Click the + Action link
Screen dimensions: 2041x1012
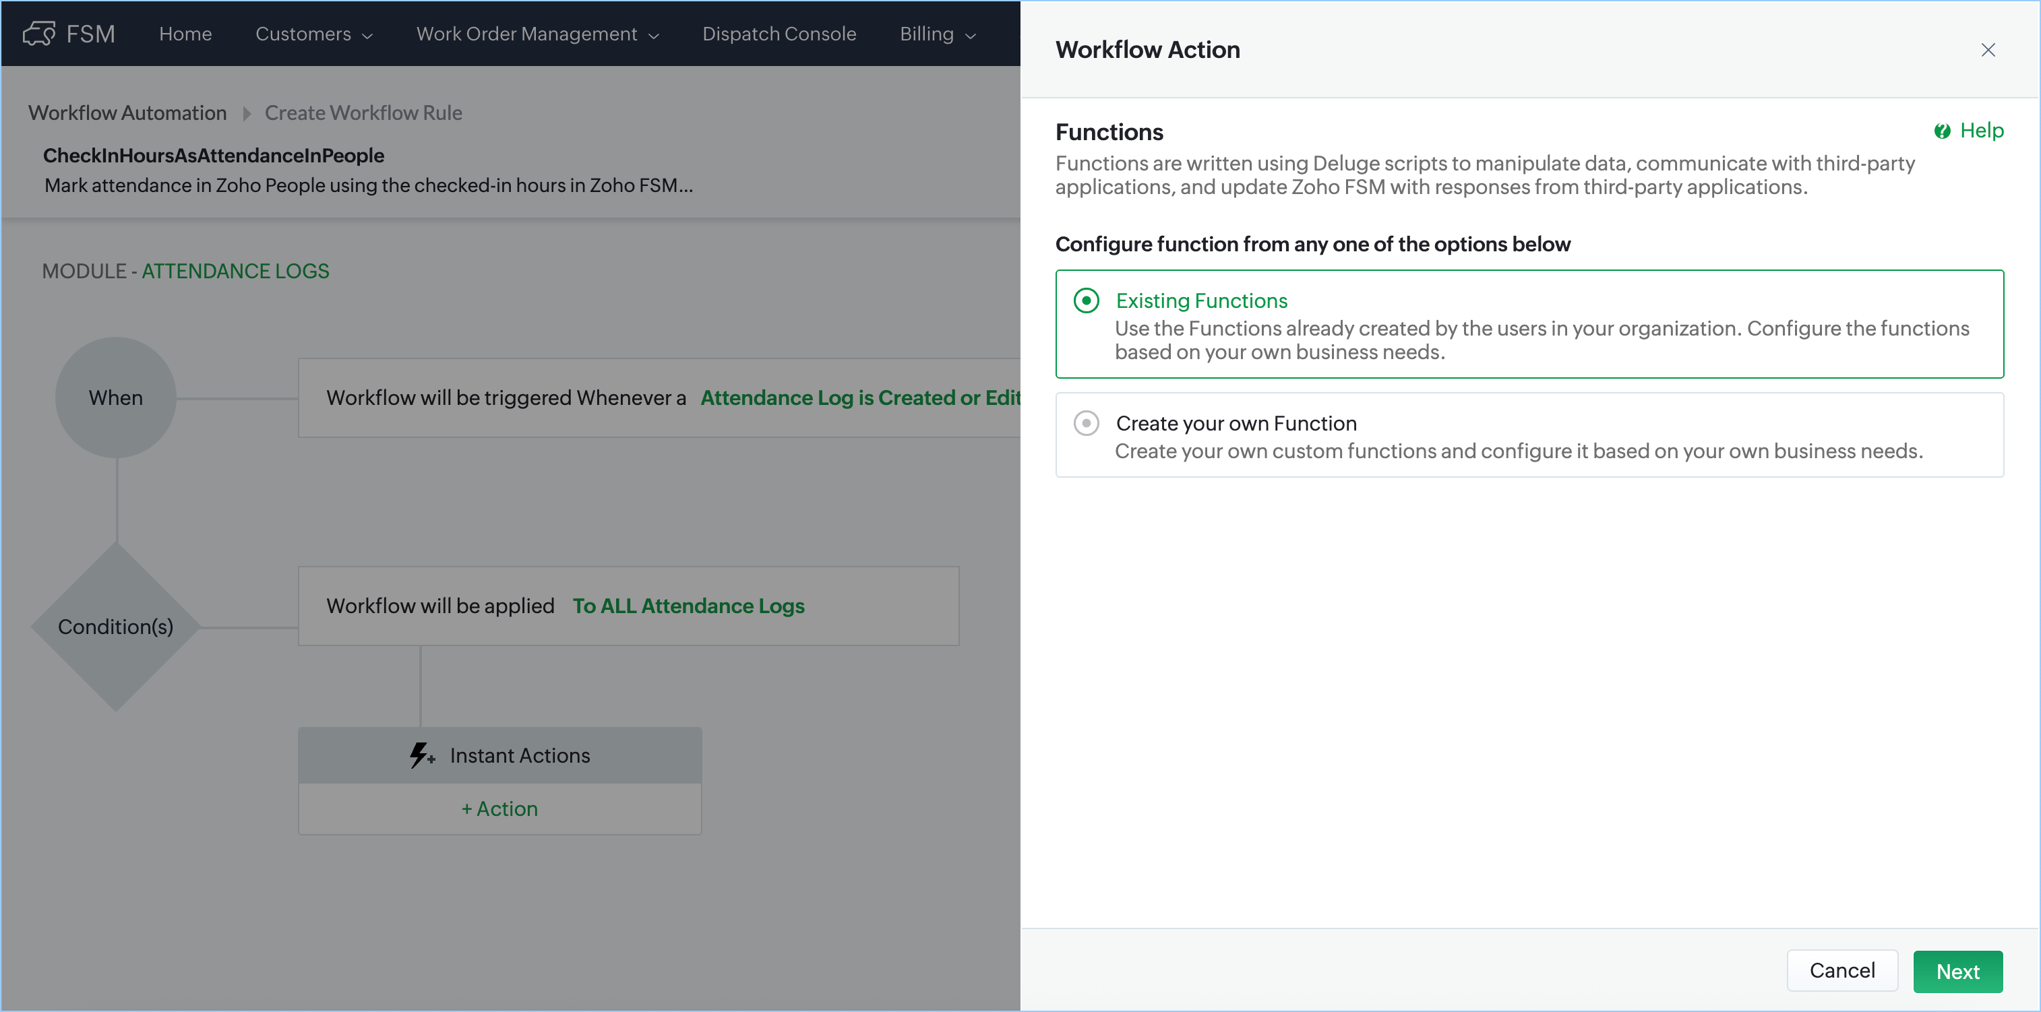(x=499, y=809)
